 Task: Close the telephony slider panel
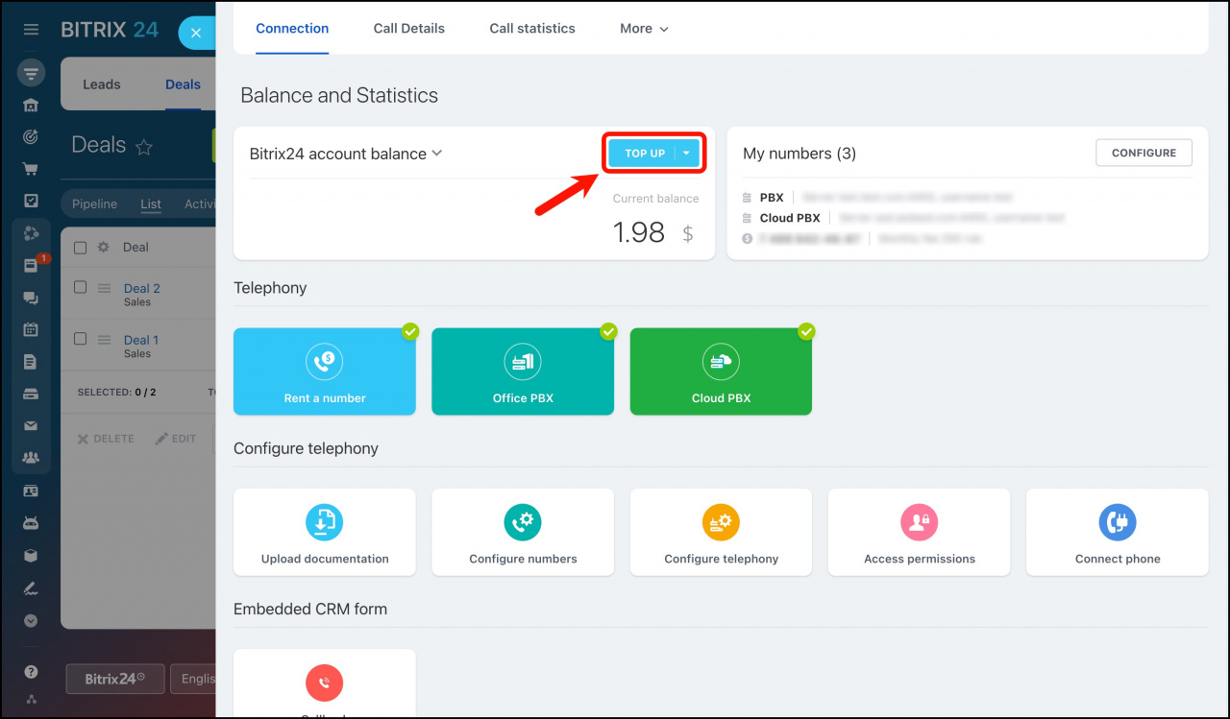tap(196, 33)
